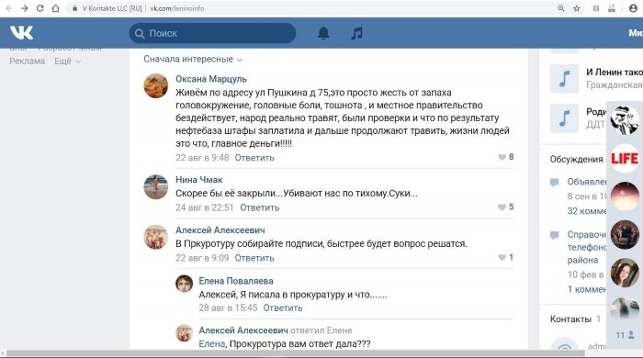This screenshot has height=358, width=643.
Task: Open the music note icon in header
Action: [x=356, y=33]
